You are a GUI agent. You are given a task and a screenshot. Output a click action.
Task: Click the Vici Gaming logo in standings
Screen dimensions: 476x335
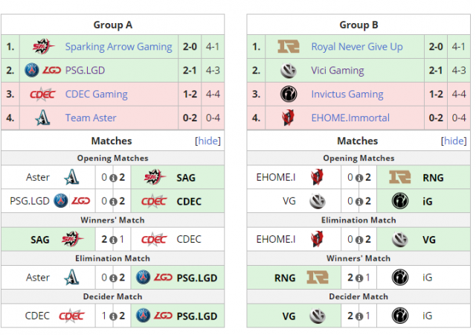click(x=287, y=71)
